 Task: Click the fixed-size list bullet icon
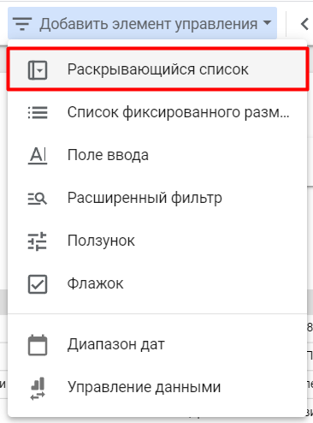click(x=38, y=112)
